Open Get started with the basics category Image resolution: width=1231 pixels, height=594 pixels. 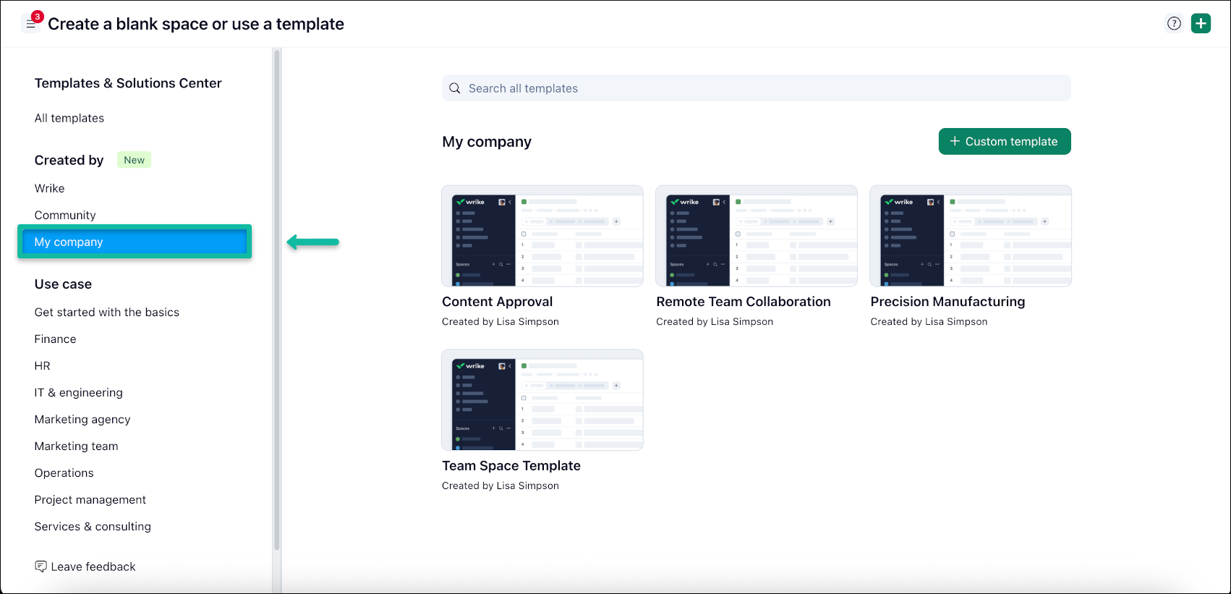coord(107,312)
